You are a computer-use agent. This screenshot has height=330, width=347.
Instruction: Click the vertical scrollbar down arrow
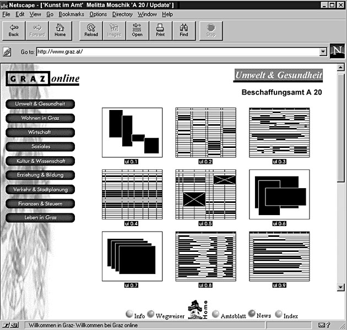pos(340,287)
